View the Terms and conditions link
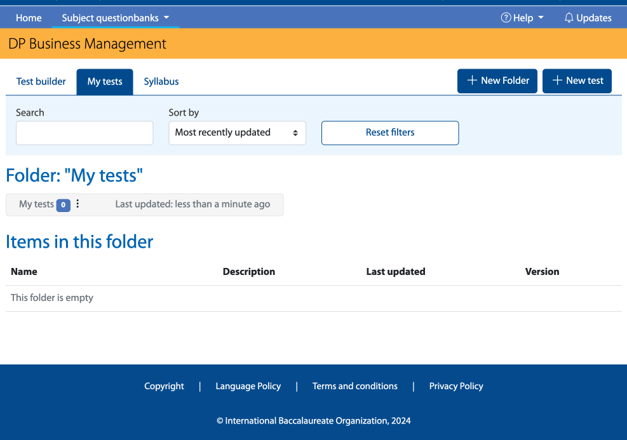This screenshot has width=627, height=440. [x=354, y=386]
